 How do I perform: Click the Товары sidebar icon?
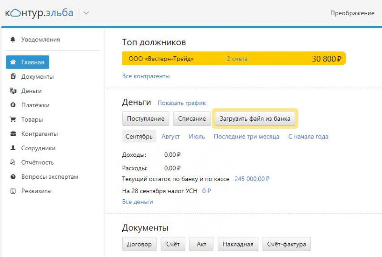point(13,120)
